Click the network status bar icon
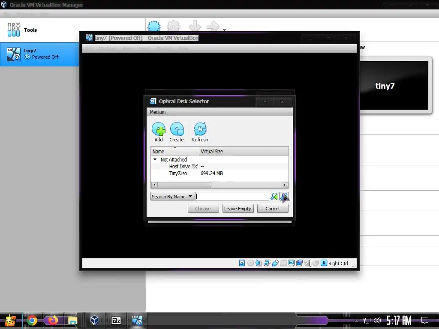Viewport: 439px width, 329px height. [x=267, y=263]
